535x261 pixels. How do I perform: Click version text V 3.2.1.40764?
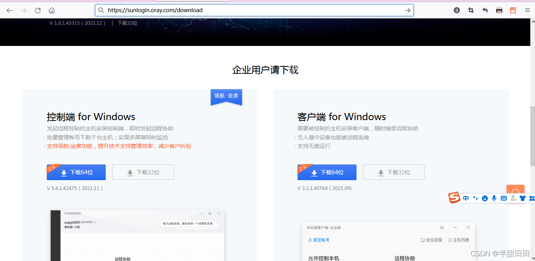324,188
